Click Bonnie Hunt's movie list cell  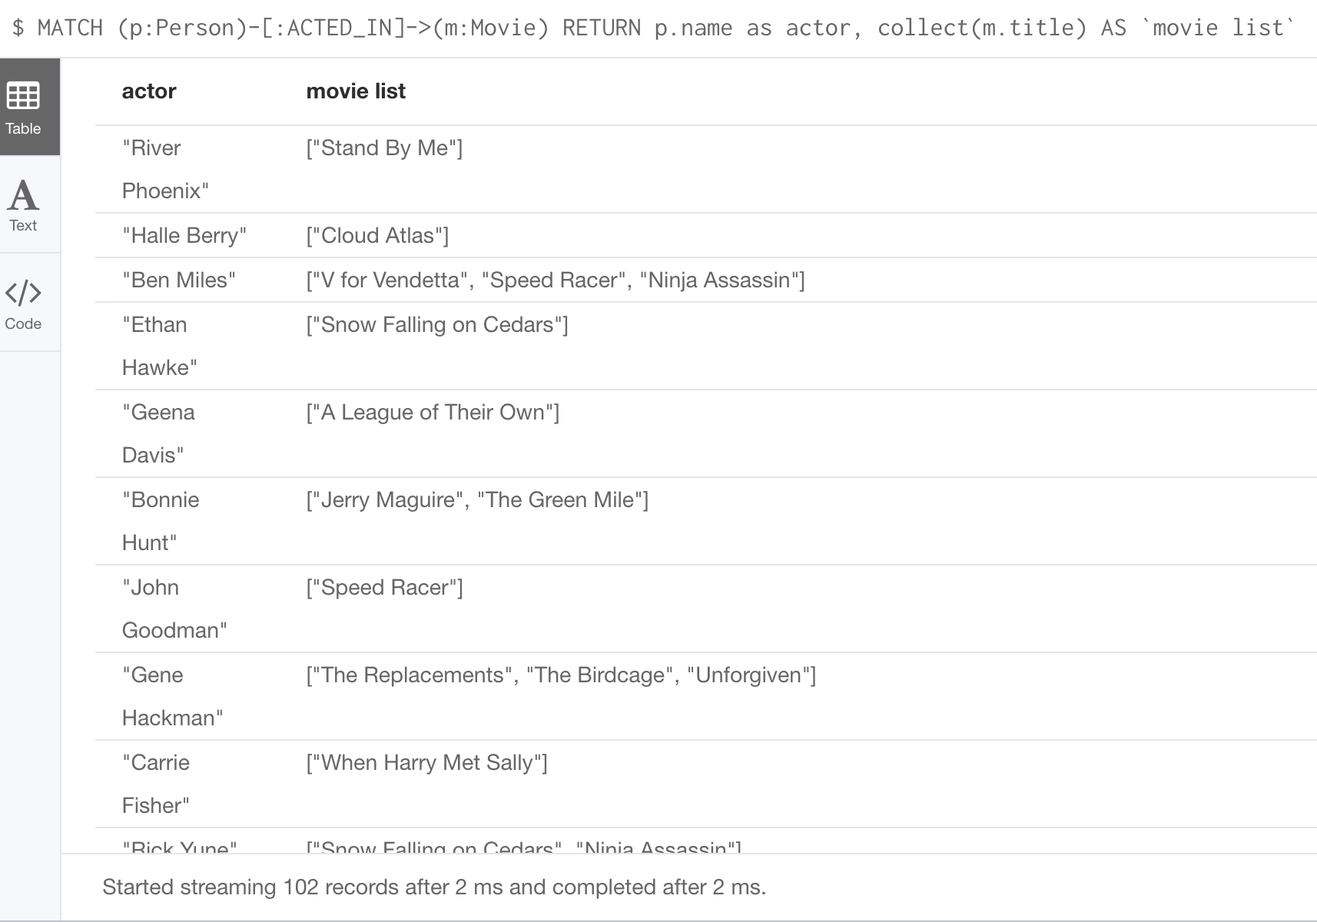coord(477,499)
